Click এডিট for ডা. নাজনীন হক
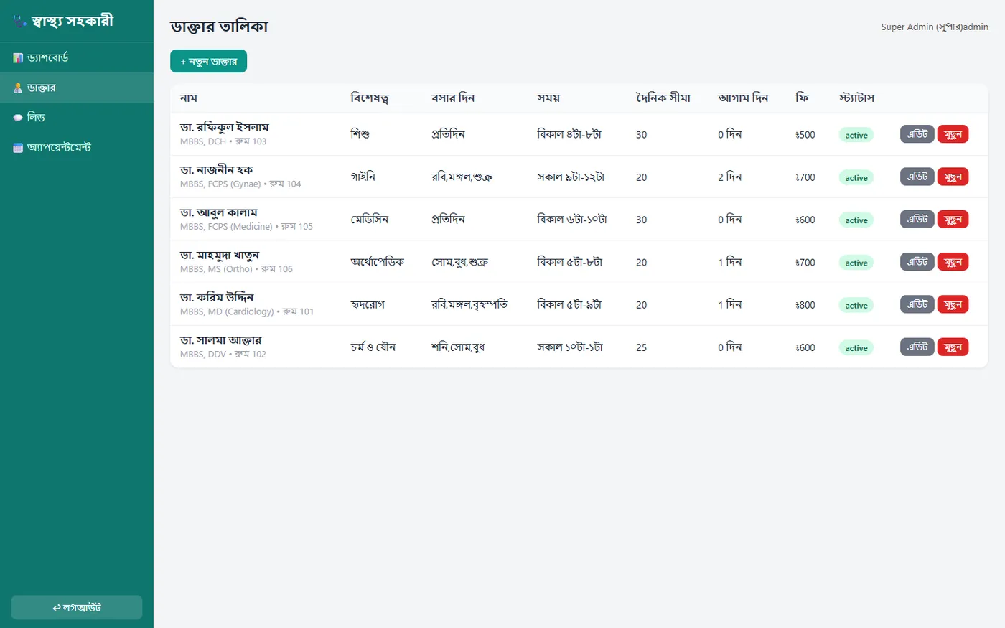The height and width of the screenshot is (628, 1005). [917, 177]
